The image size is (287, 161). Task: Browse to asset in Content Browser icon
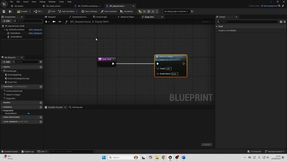pos(10,12)
